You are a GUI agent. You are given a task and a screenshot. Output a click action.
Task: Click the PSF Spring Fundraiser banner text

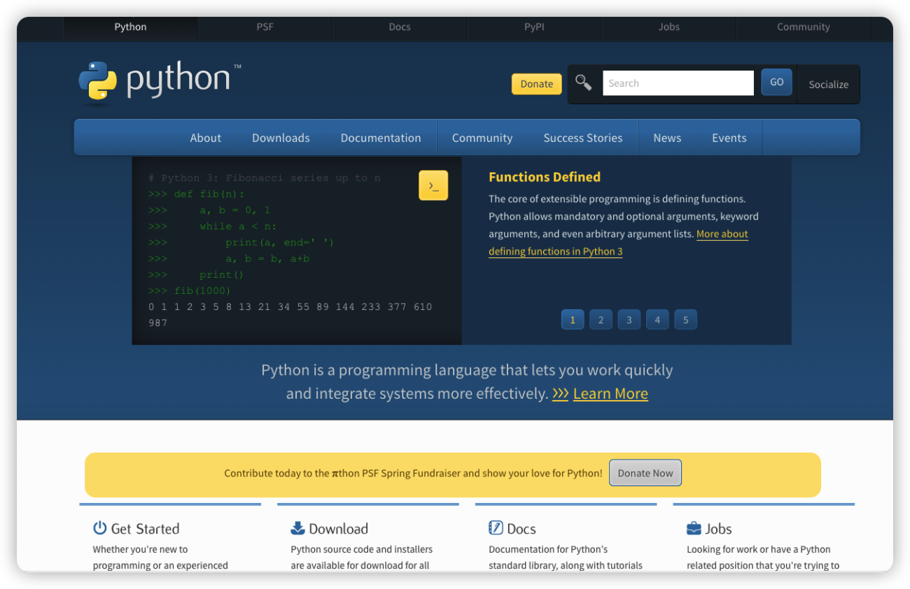point(413,473)
